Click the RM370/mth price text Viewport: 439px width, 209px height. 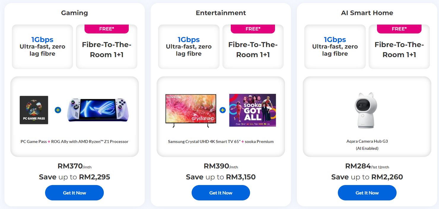point(74,166)
